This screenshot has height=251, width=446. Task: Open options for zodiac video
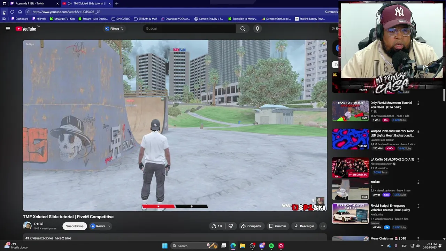point(418,182)
